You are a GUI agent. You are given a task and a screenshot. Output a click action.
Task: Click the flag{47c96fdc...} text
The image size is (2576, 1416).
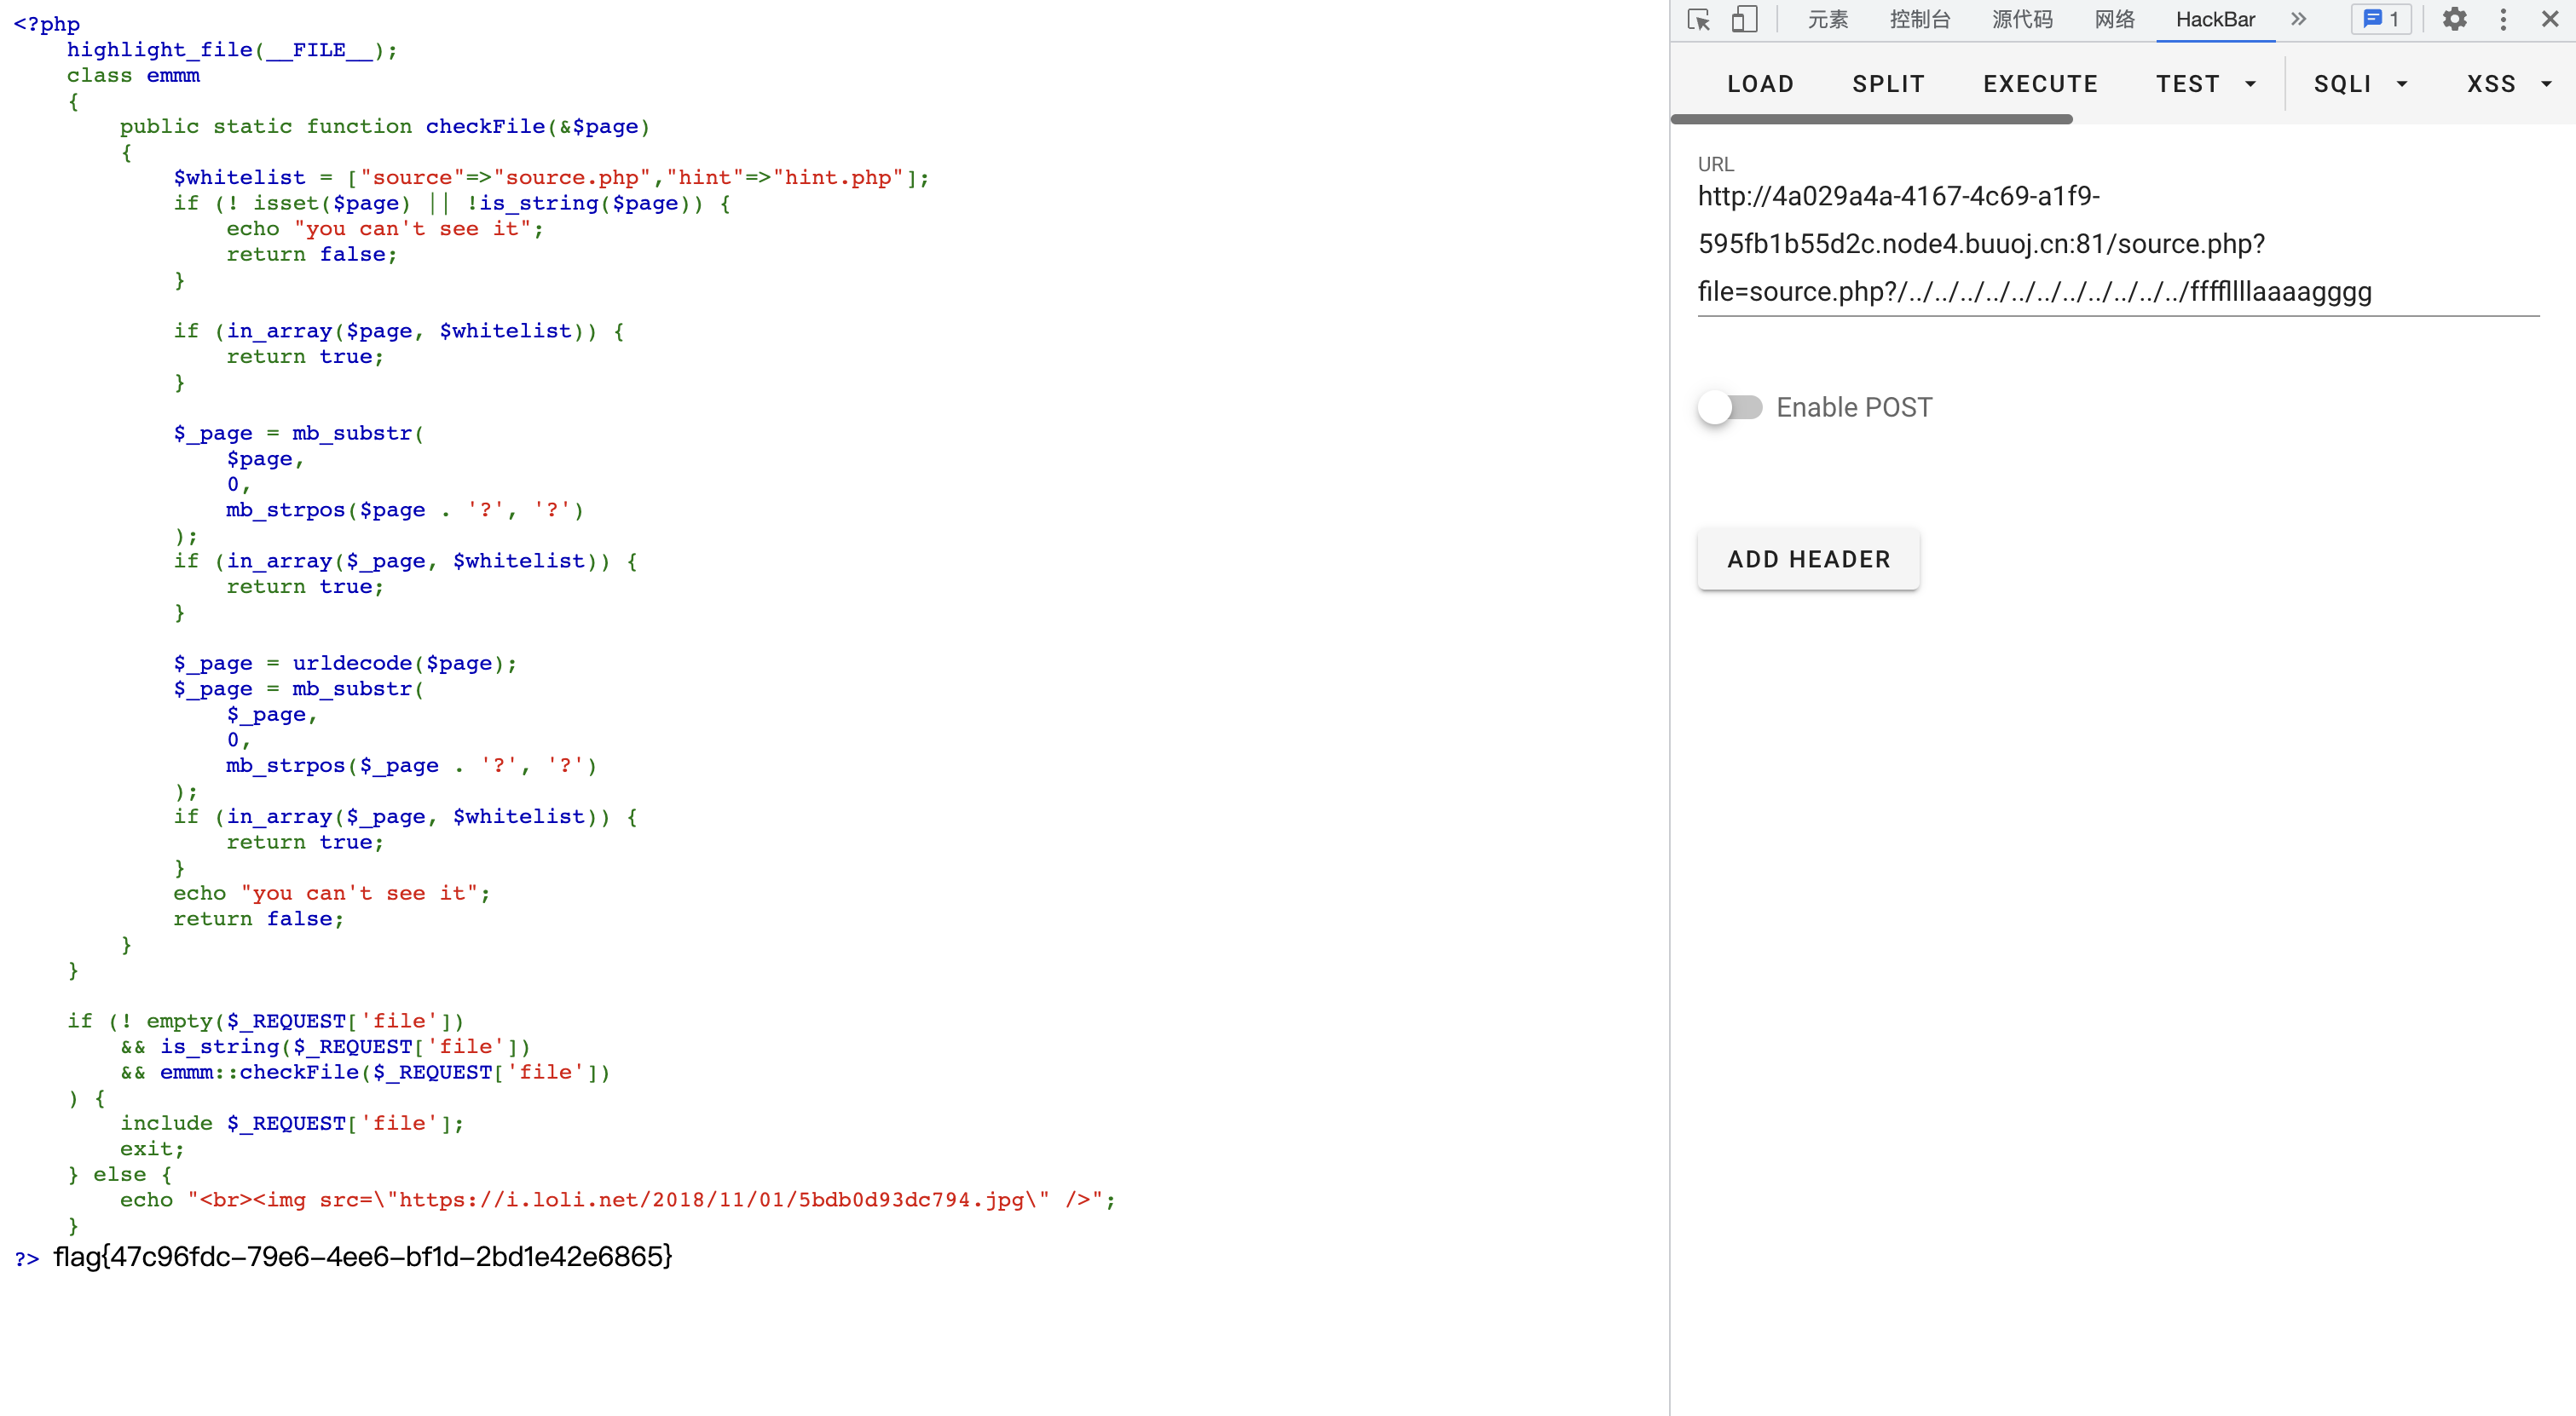363,1256
